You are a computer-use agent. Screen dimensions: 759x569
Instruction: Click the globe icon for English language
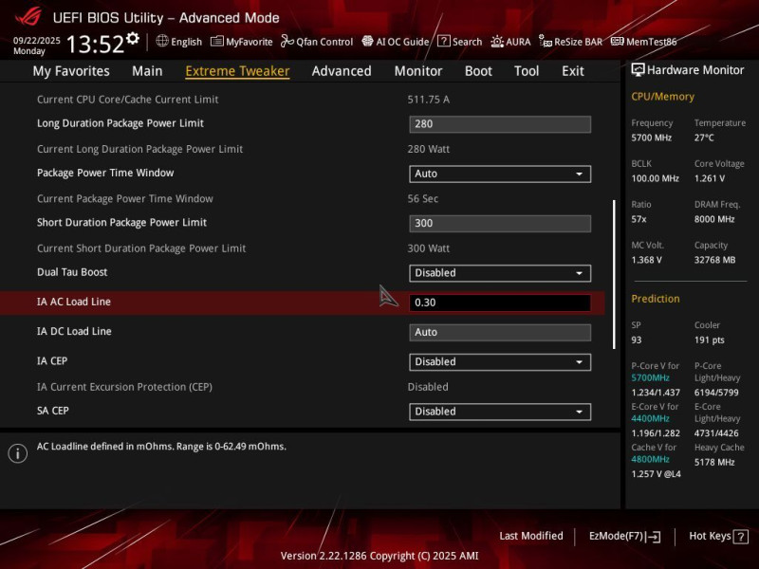(x=162, y=41)
